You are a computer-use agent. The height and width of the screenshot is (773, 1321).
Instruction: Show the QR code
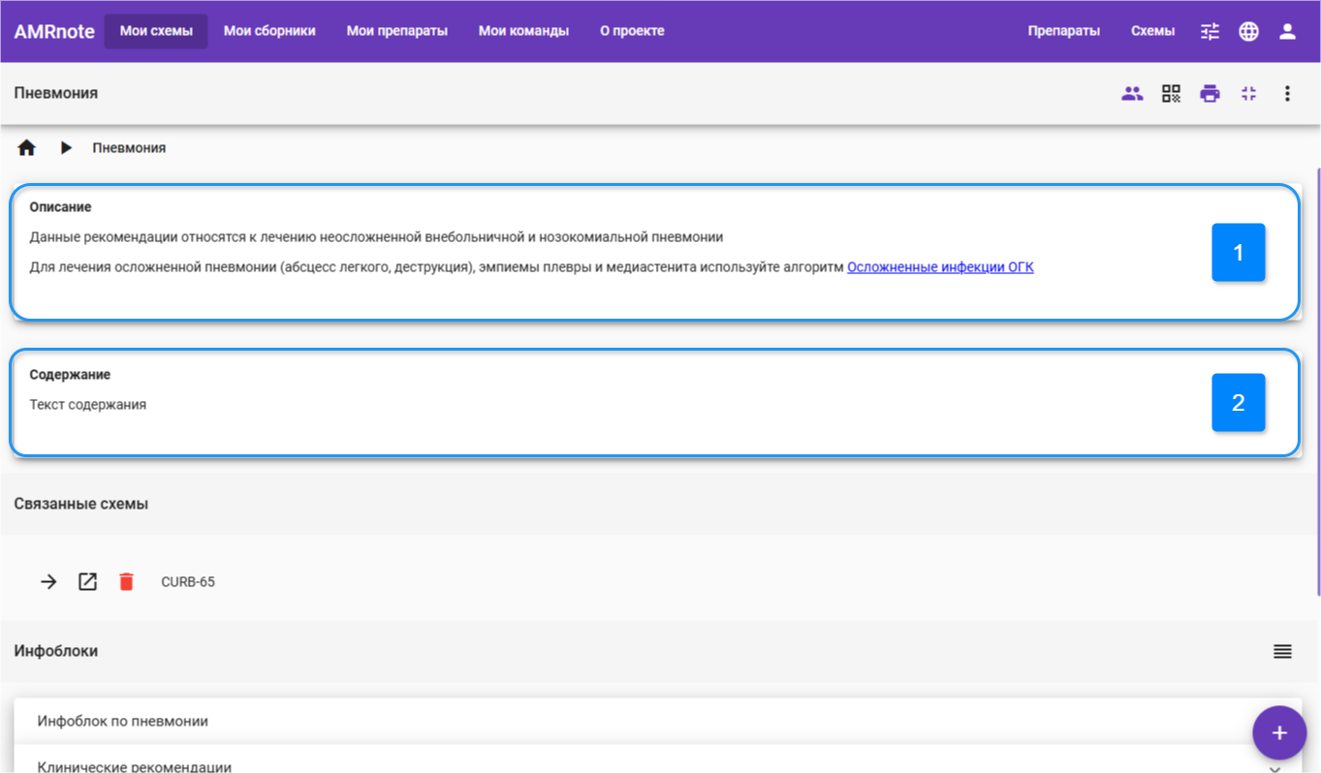point(1171,94)
